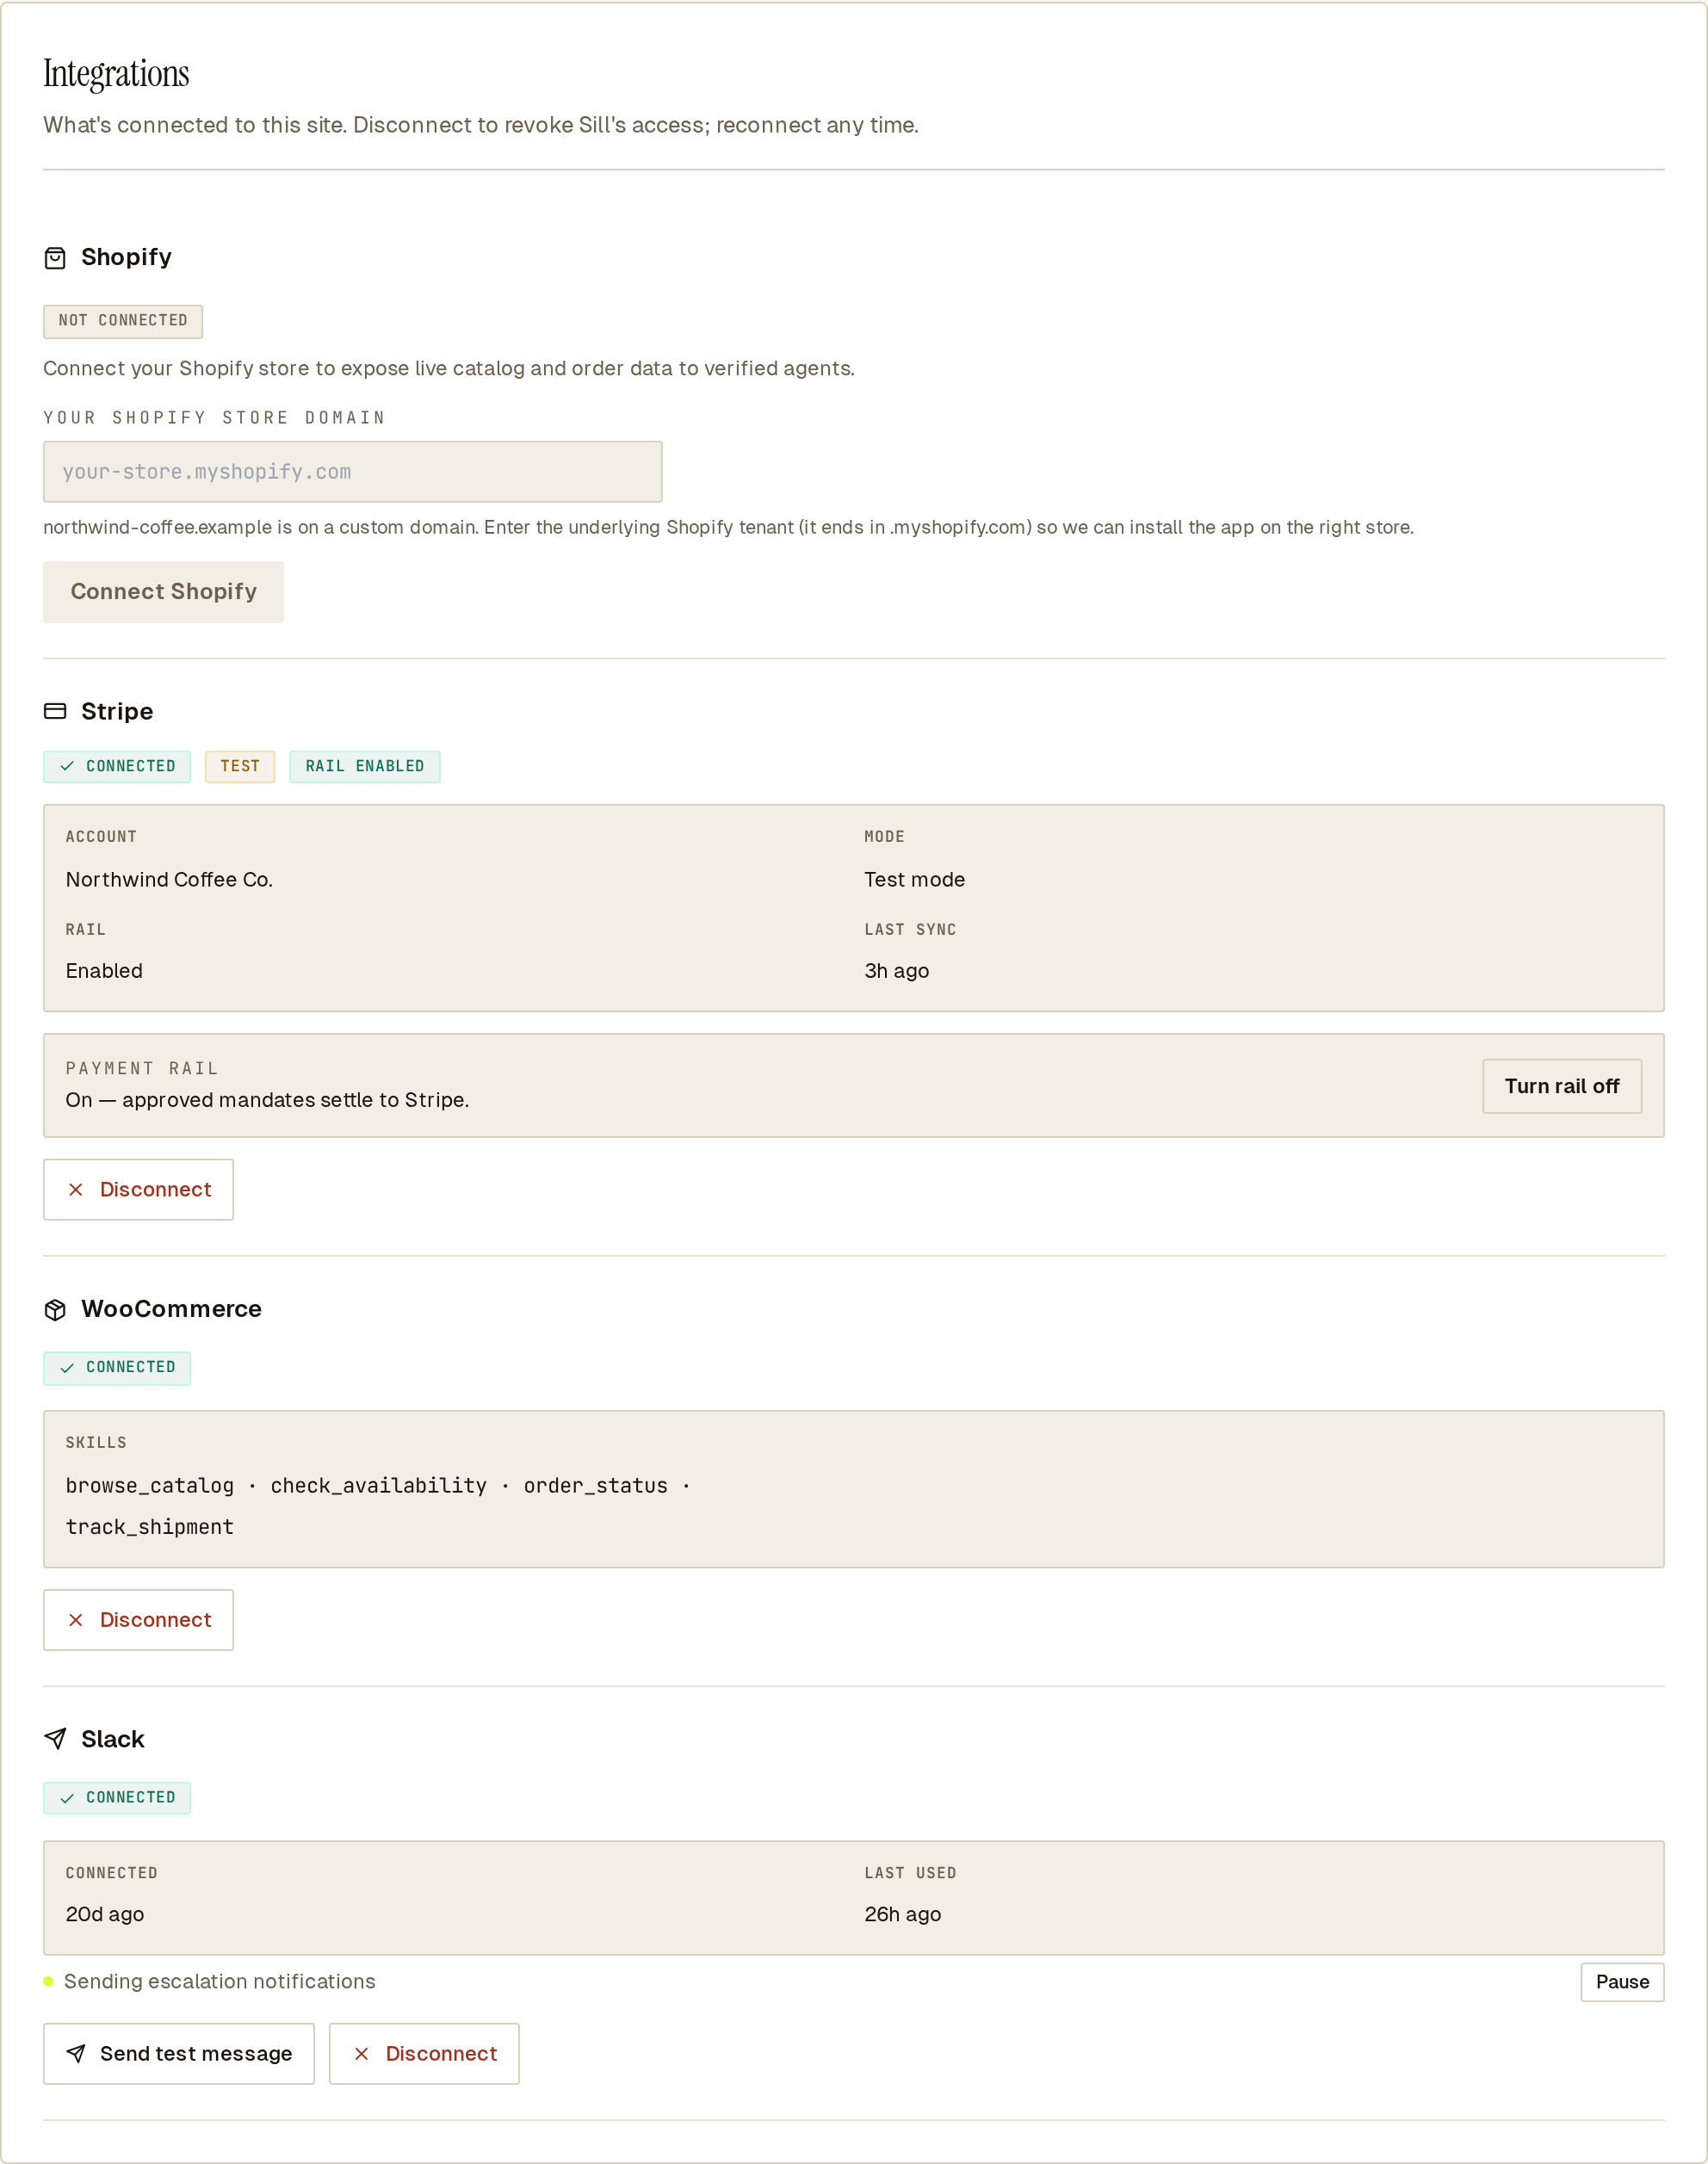
Task: Click the Integrations page heading
Action: click(116, 74)
